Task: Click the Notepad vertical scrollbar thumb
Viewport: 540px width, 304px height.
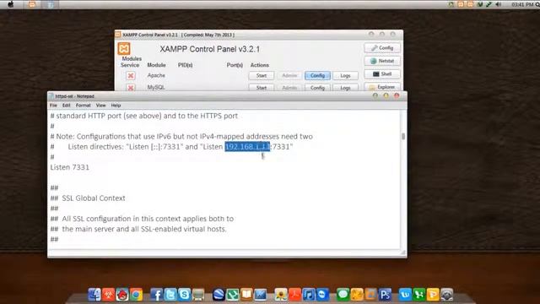Action: click(x=403, y=136)
